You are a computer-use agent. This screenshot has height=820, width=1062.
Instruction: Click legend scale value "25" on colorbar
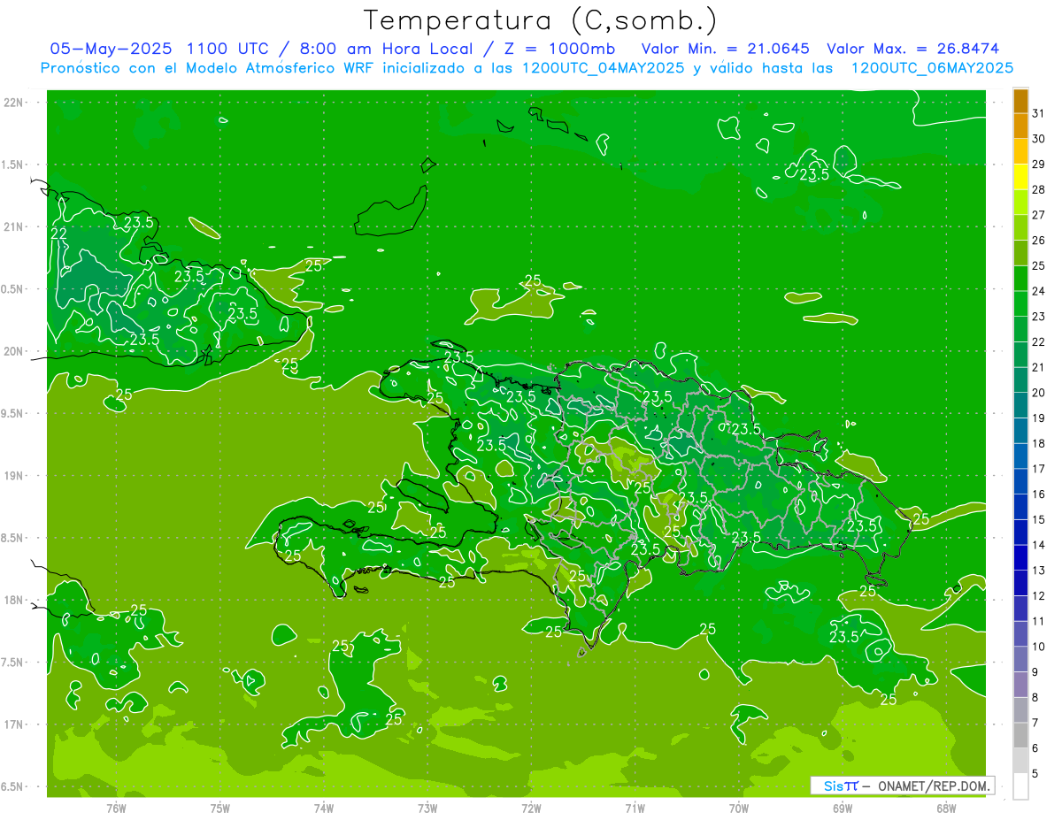click(1038, 265)
